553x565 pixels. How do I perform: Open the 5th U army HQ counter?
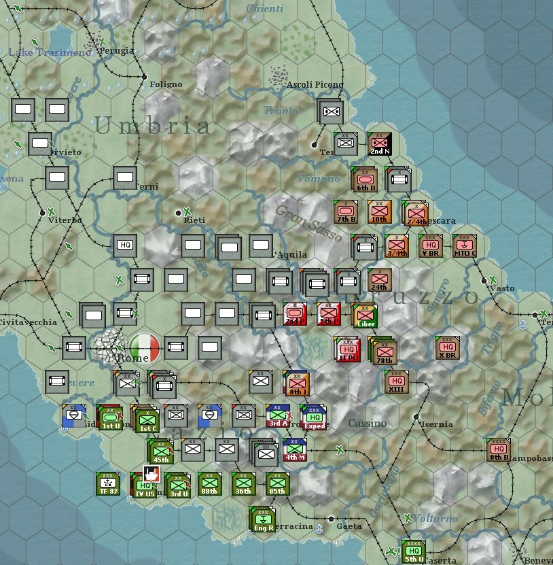pyautogui.click(x=414, y=551)
